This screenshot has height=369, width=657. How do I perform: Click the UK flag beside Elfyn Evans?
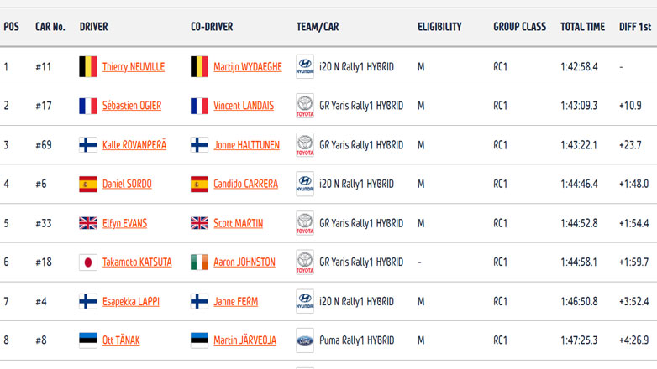(87, 223)
